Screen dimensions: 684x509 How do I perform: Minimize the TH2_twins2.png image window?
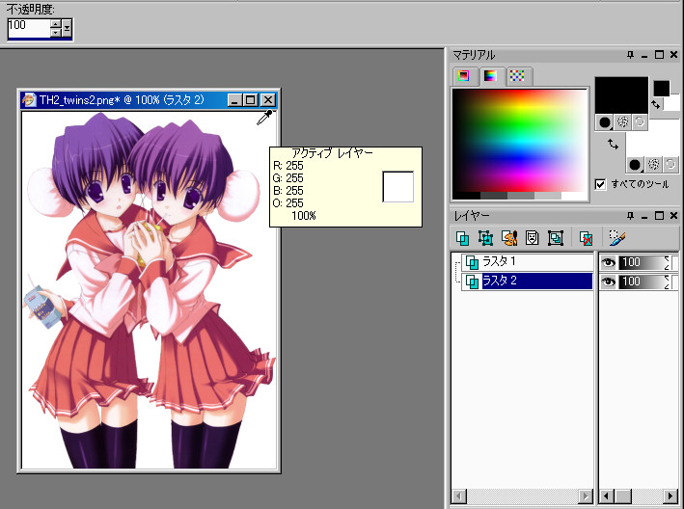[x=234, y=100]
